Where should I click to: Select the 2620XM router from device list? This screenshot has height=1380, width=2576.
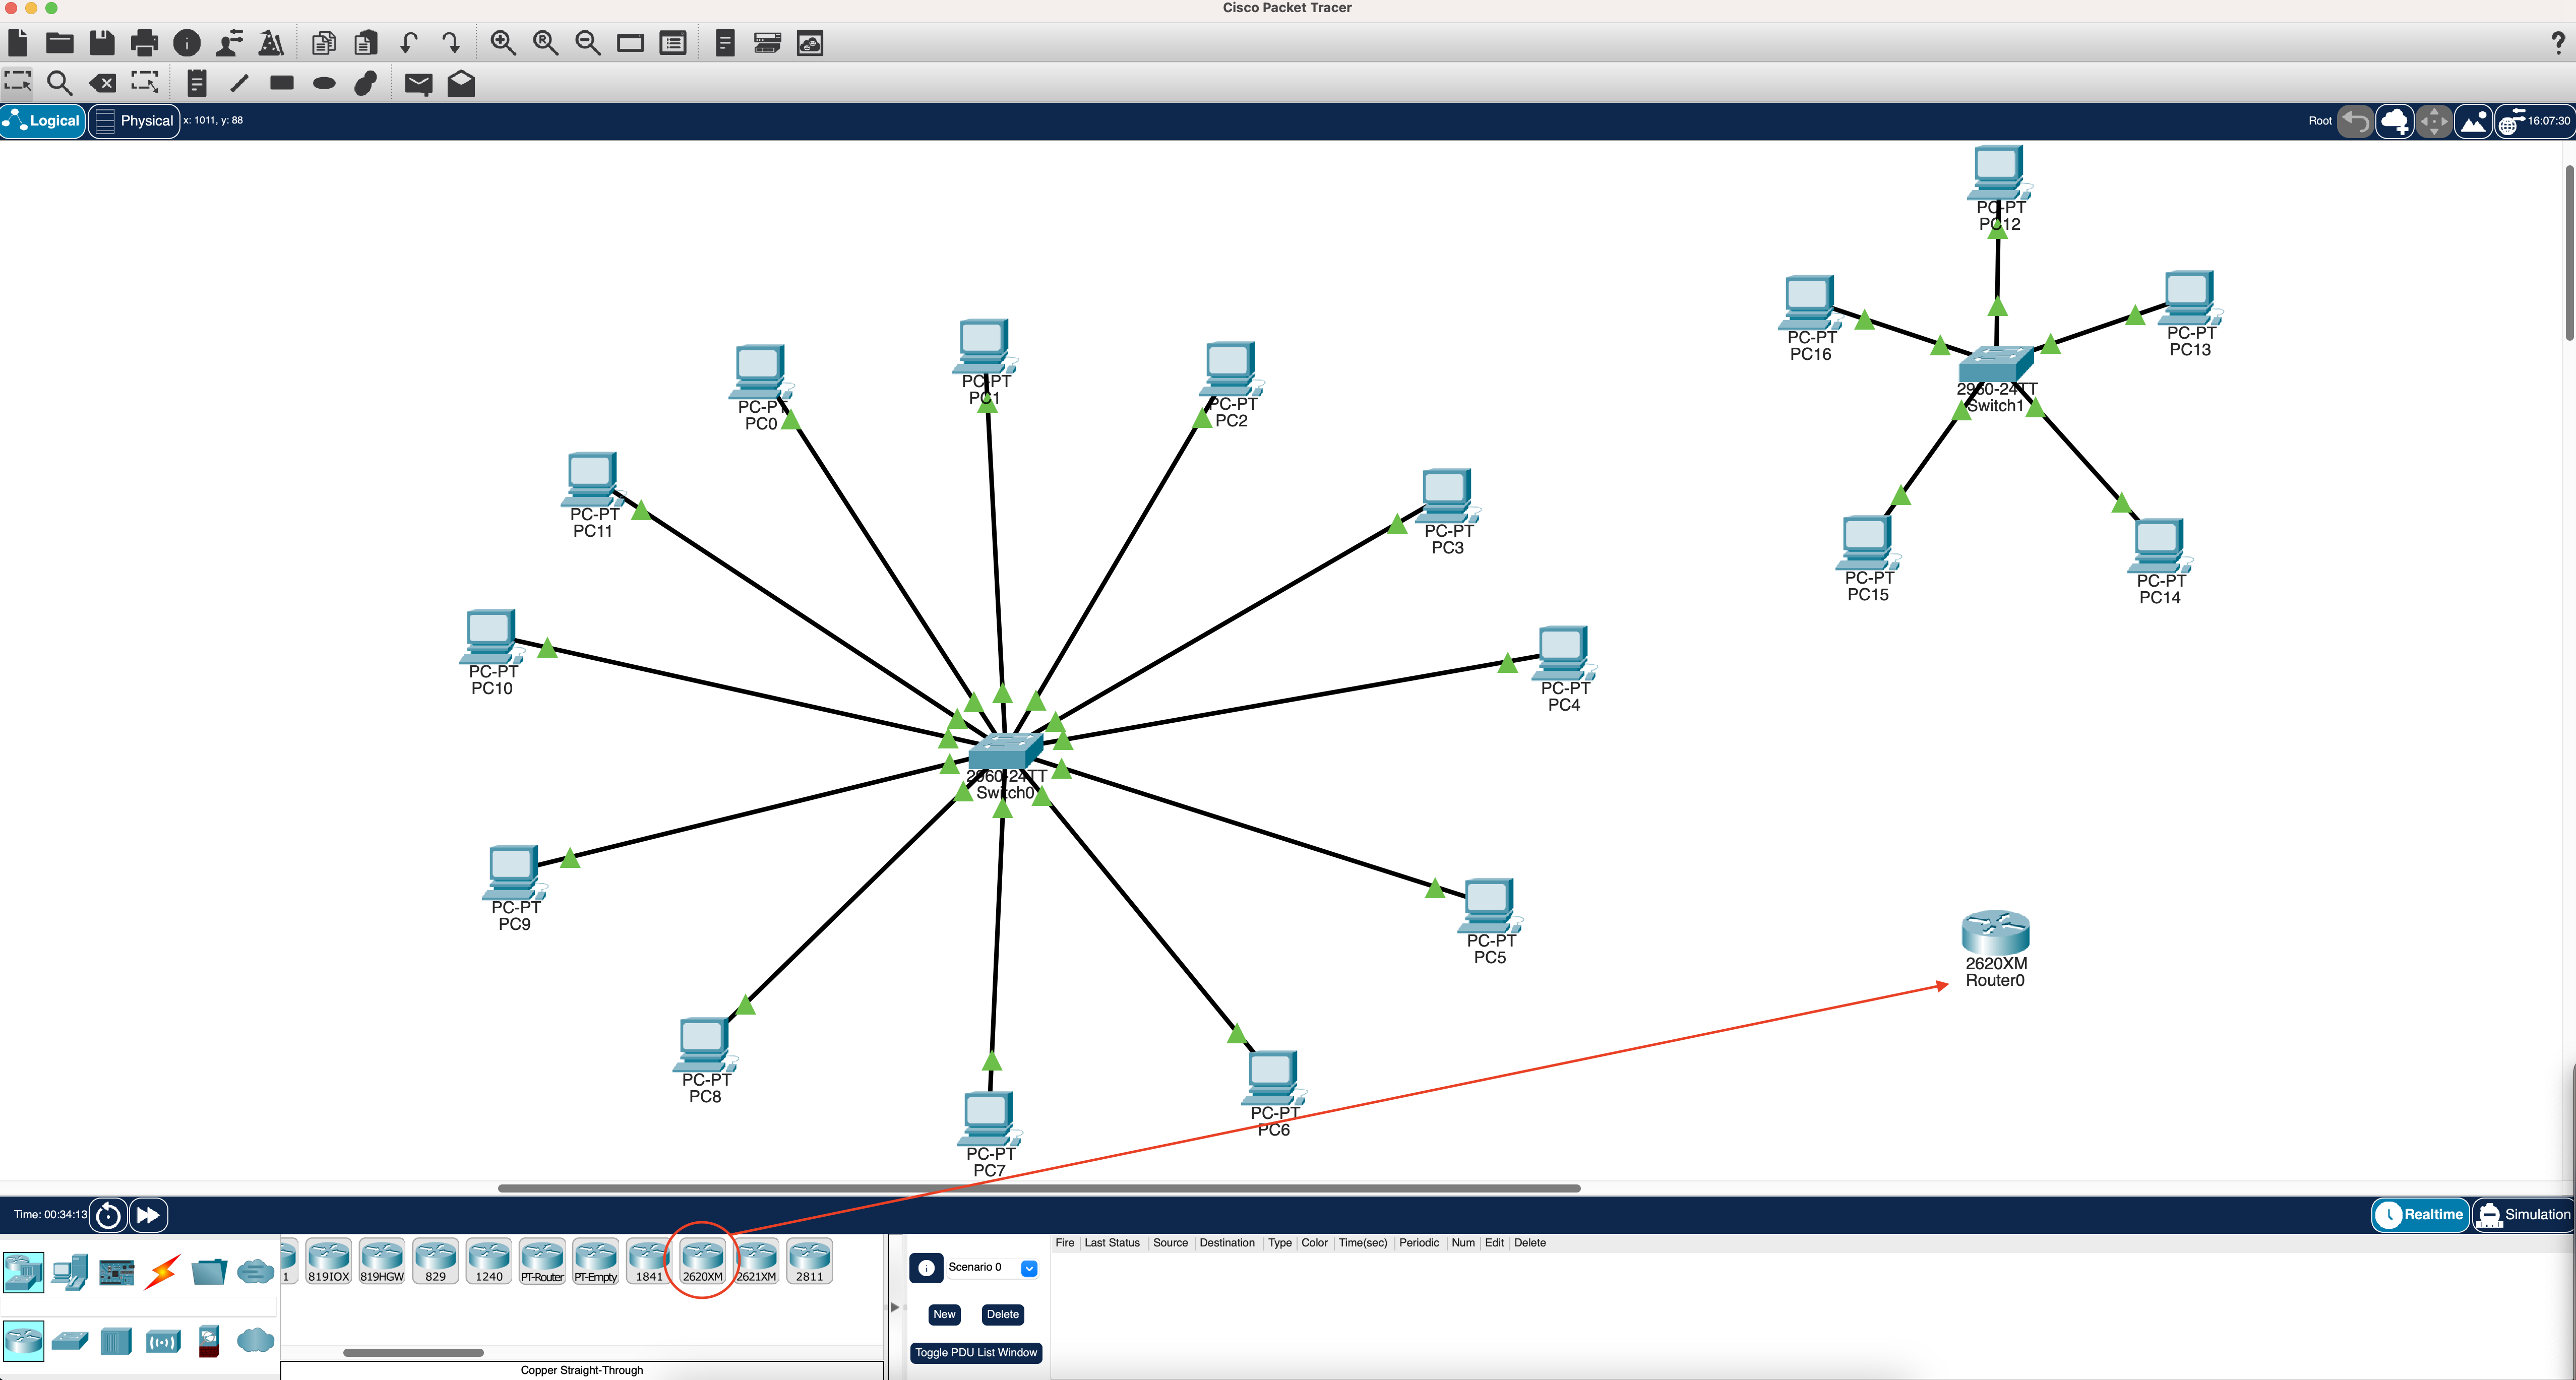[x=702, y=1261]
